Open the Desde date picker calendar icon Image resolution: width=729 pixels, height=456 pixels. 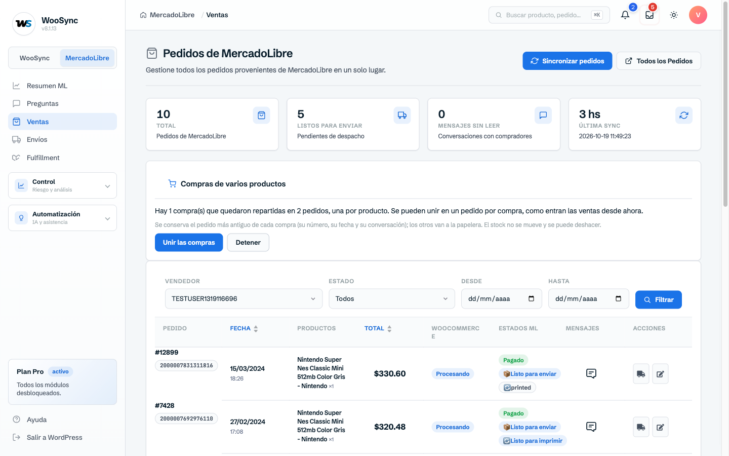(531, 298)
